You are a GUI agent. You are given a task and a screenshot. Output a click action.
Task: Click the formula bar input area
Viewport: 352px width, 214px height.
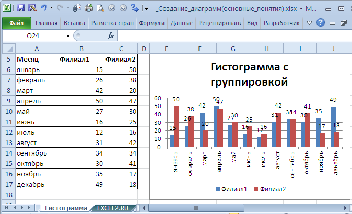tap(234, 36)
